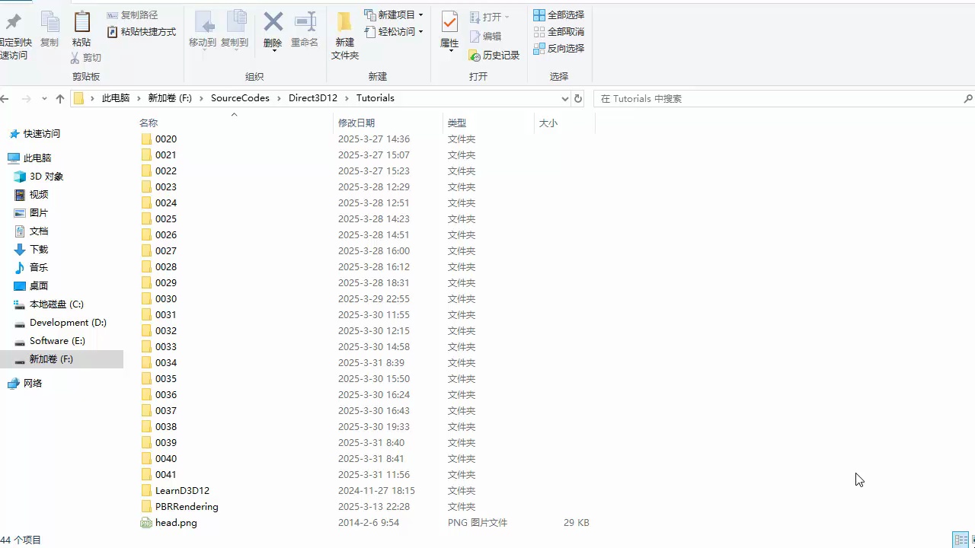The width and height of the screenshot is (975, 548).
Task: Sort by Date Modified (修改日期) column
Action: pyautogui.click(x=356, y=123)
